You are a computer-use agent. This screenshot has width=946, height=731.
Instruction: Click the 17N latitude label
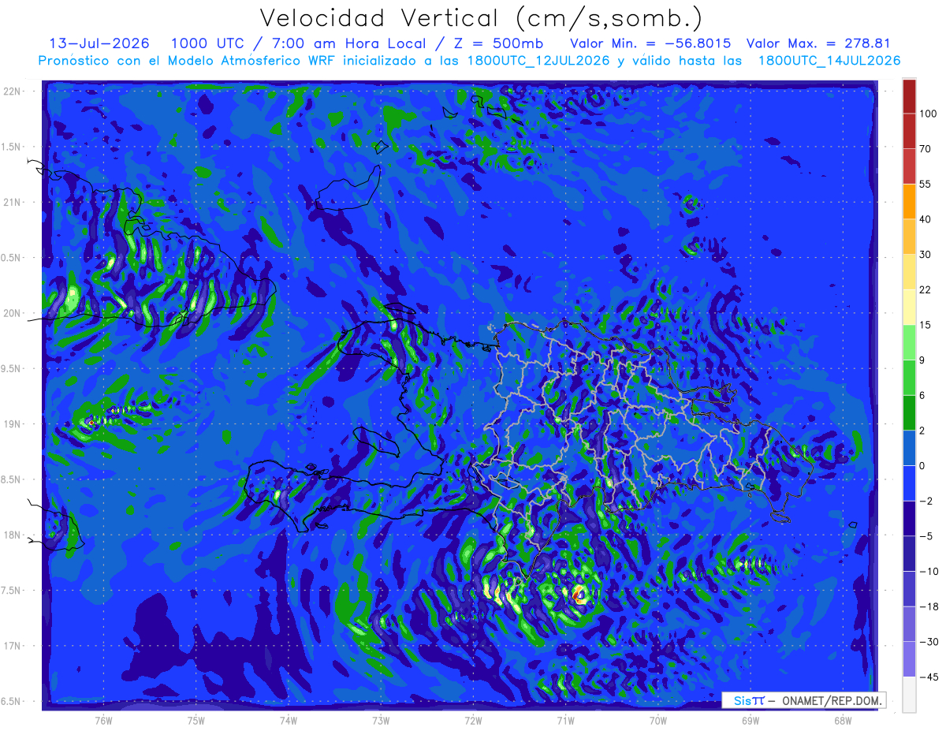12,646
